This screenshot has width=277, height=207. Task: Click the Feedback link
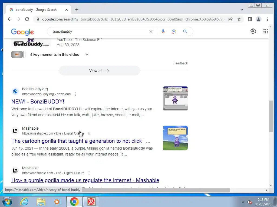180,63
